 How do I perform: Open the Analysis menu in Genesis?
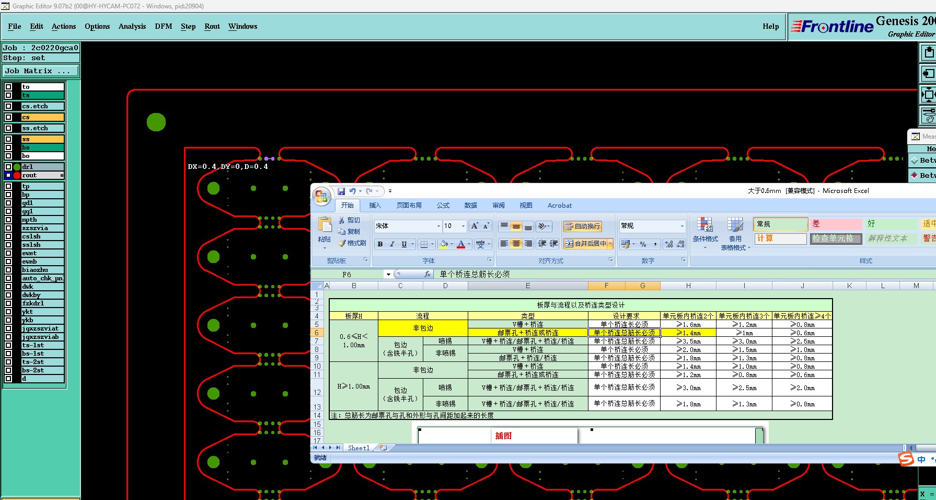pos(132,26)
